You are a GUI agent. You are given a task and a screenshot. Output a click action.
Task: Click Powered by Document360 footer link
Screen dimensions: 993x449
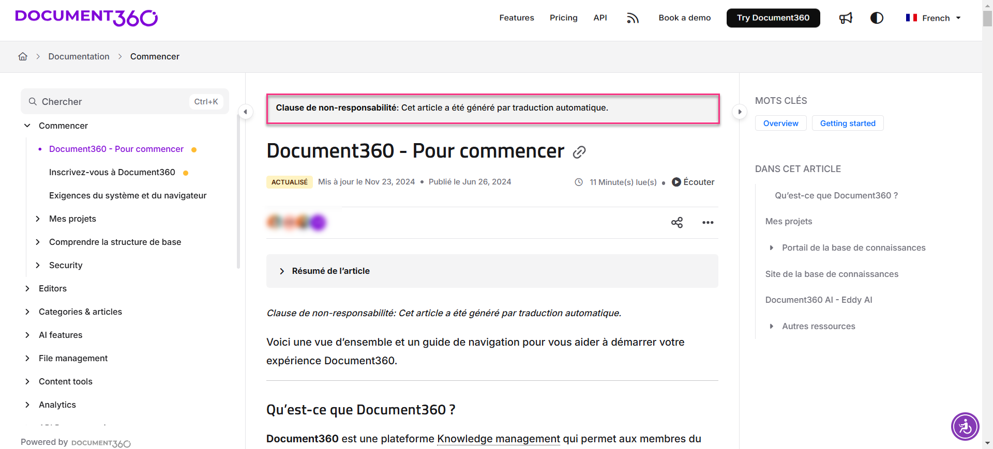pyautogui.click(x=76, y=442)
